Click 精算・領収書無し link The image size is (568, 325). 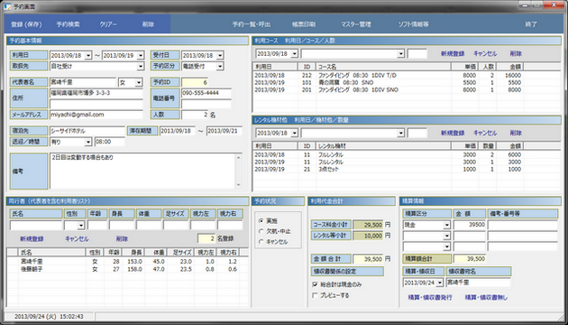click(x=486, y=297)
